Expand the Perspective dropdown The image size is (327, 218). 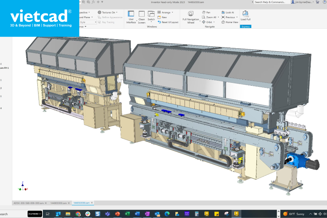(x=89, y=12)
